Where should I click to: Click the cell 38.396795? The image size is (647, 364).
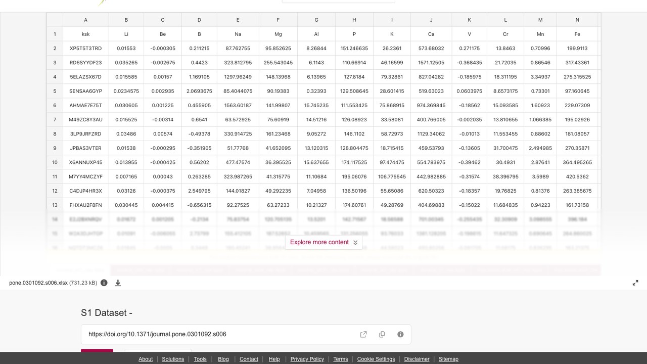pyautogui.click(x=505, y=176)
